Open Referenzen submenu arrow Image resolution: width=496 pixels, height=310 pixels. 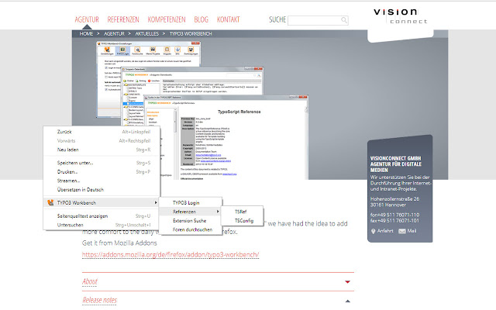217,212
